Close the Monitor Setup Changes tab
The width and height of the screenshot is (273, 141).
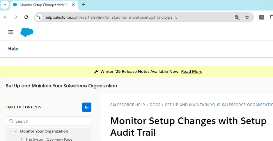(73, 5)
